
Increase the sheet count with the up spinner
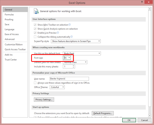74,66
